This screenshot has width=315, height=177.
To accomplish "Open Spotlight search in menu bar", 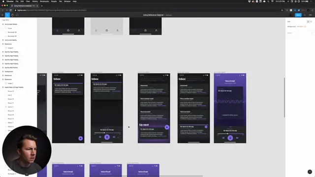I will tap(268, 1).
